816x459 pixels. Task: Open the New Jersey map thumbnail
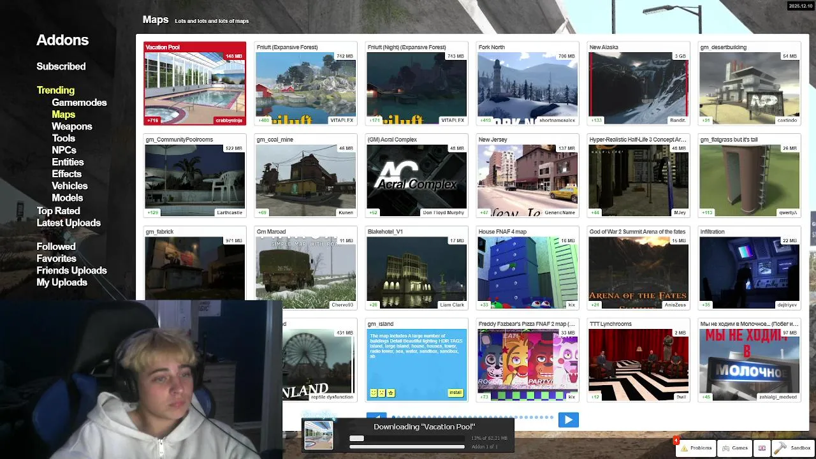point(527,176)
